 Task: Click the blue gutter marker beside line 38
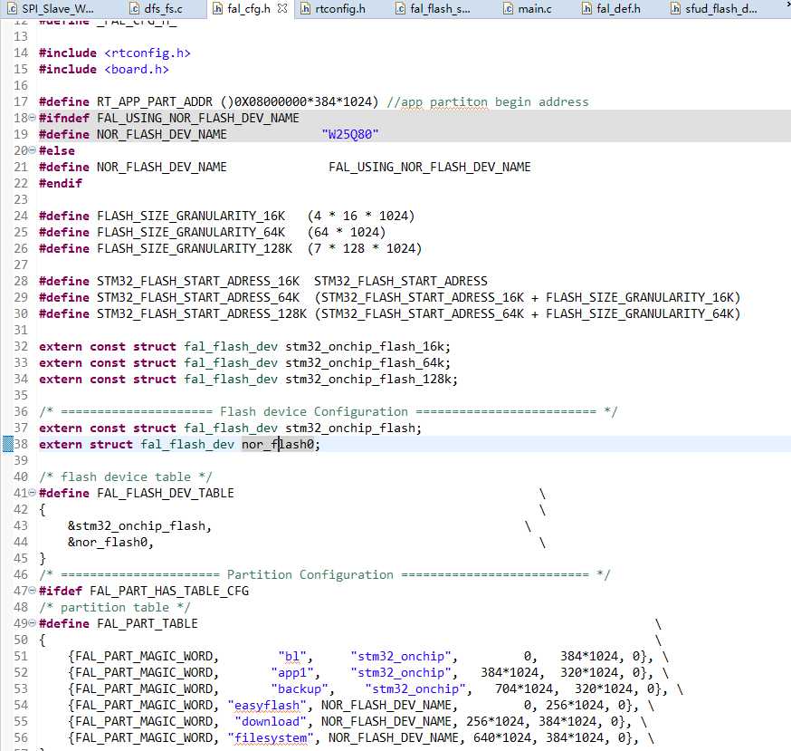7,444
